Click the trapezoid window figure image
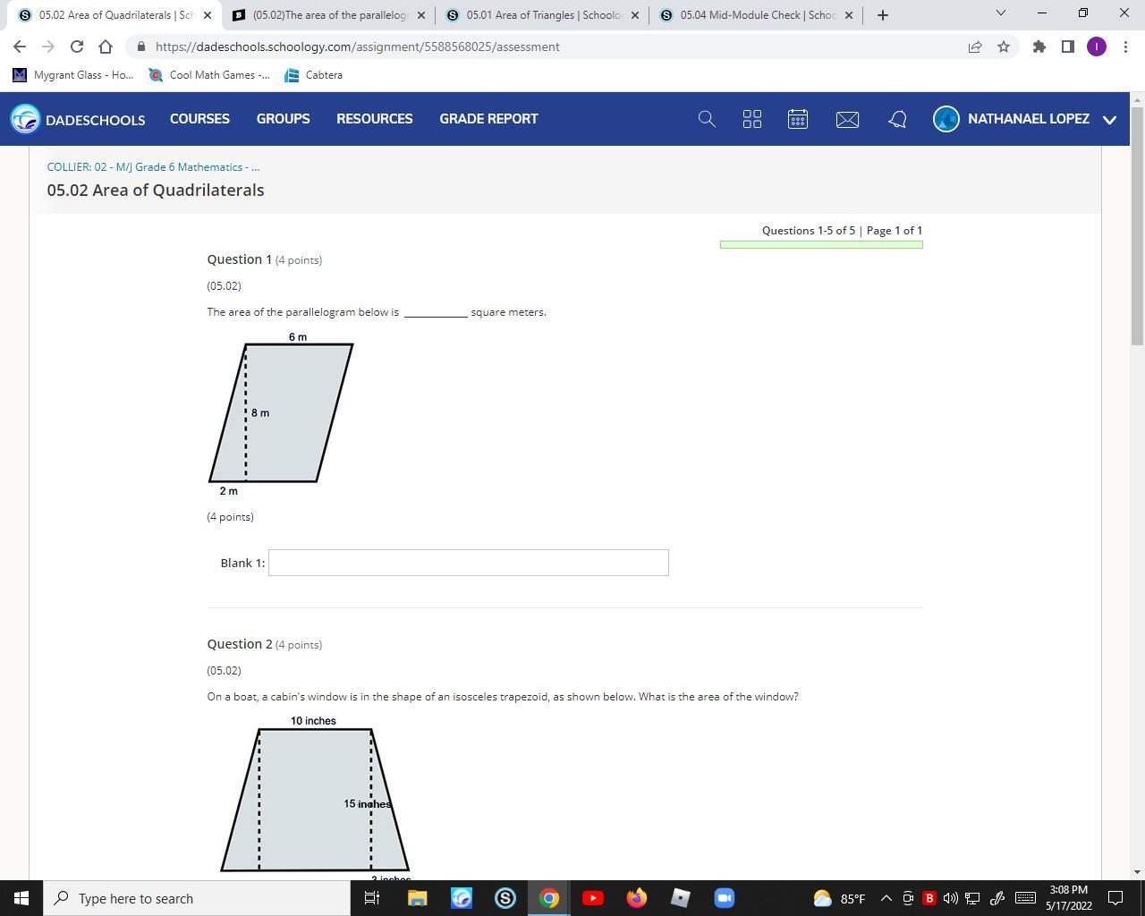Image resolution: width=1145 pixels, height=916 pixels. pyautogui.click(x=315, y=796)
